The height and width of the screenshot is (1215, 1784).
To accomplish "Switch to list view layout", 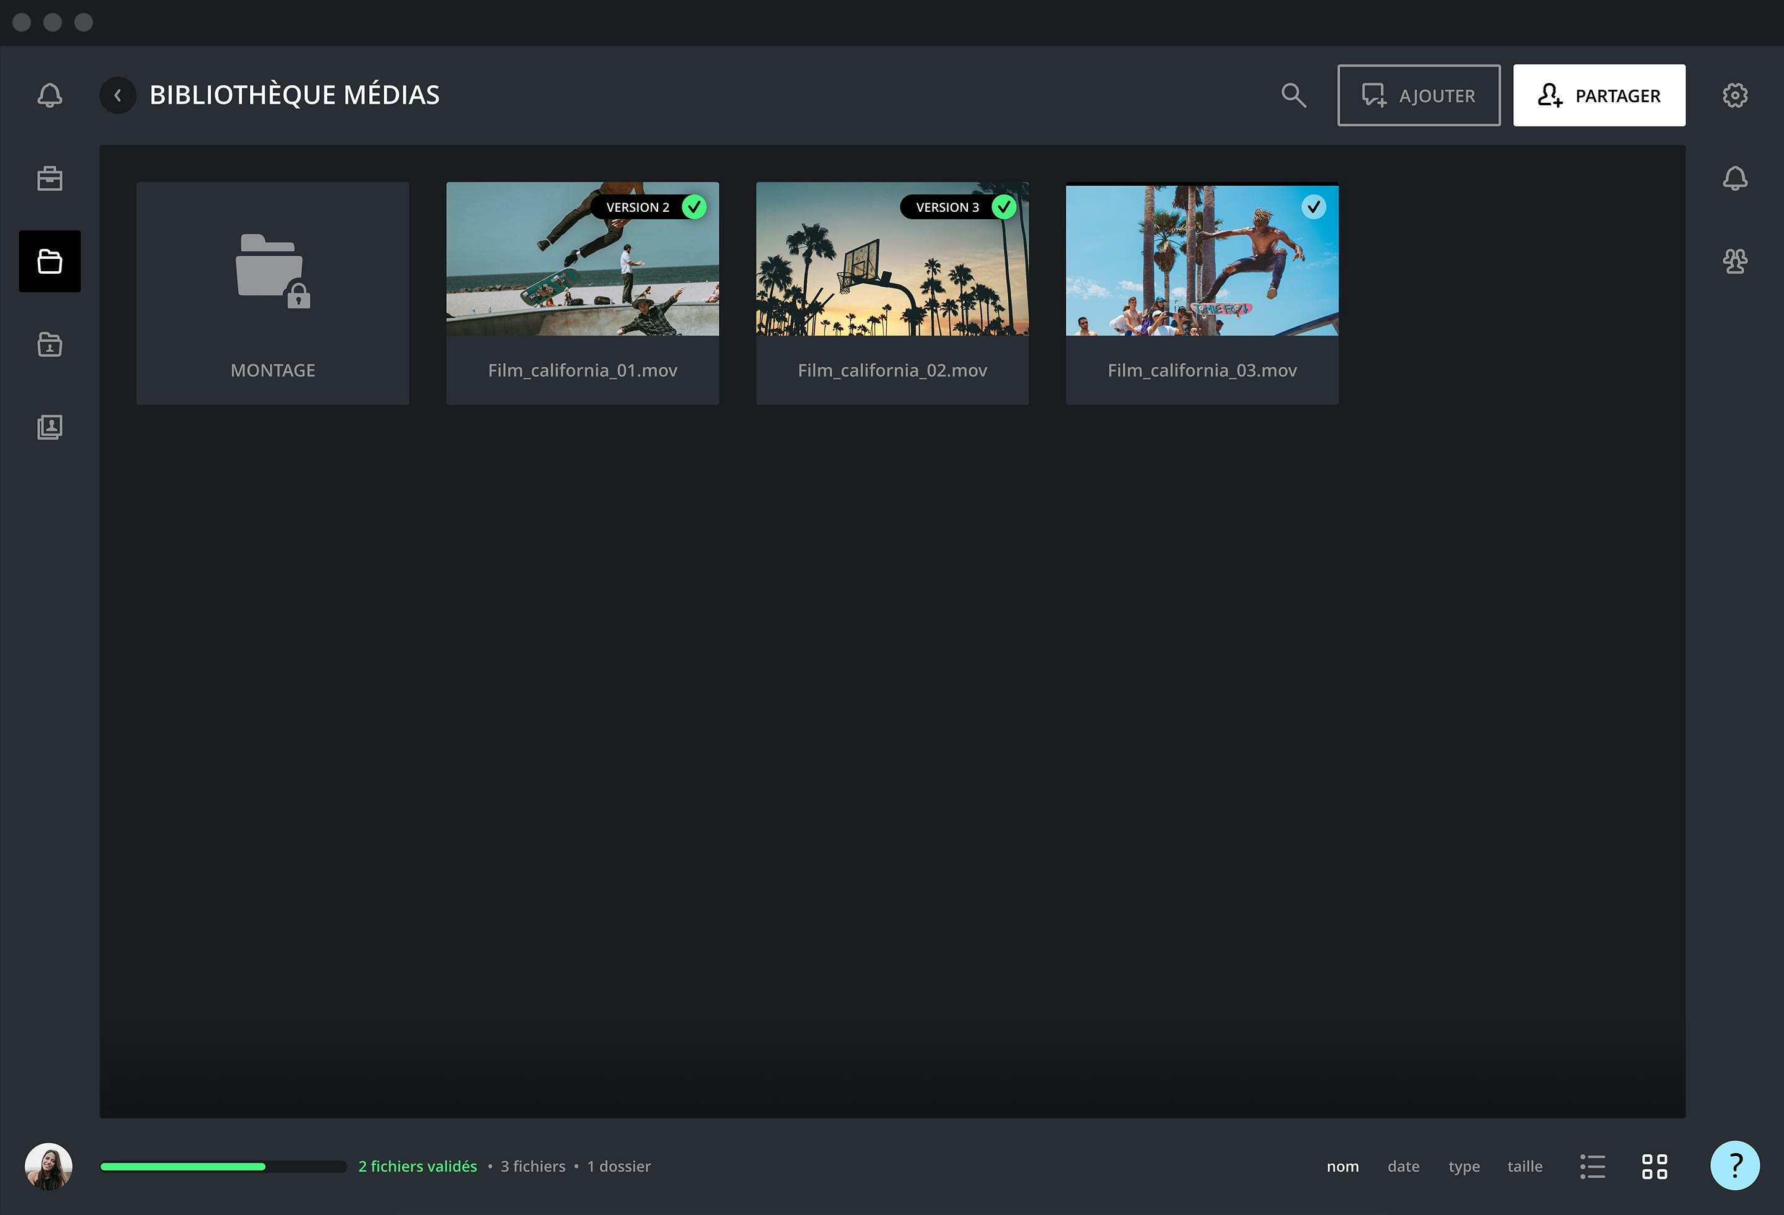I will click(1592, 1166).
